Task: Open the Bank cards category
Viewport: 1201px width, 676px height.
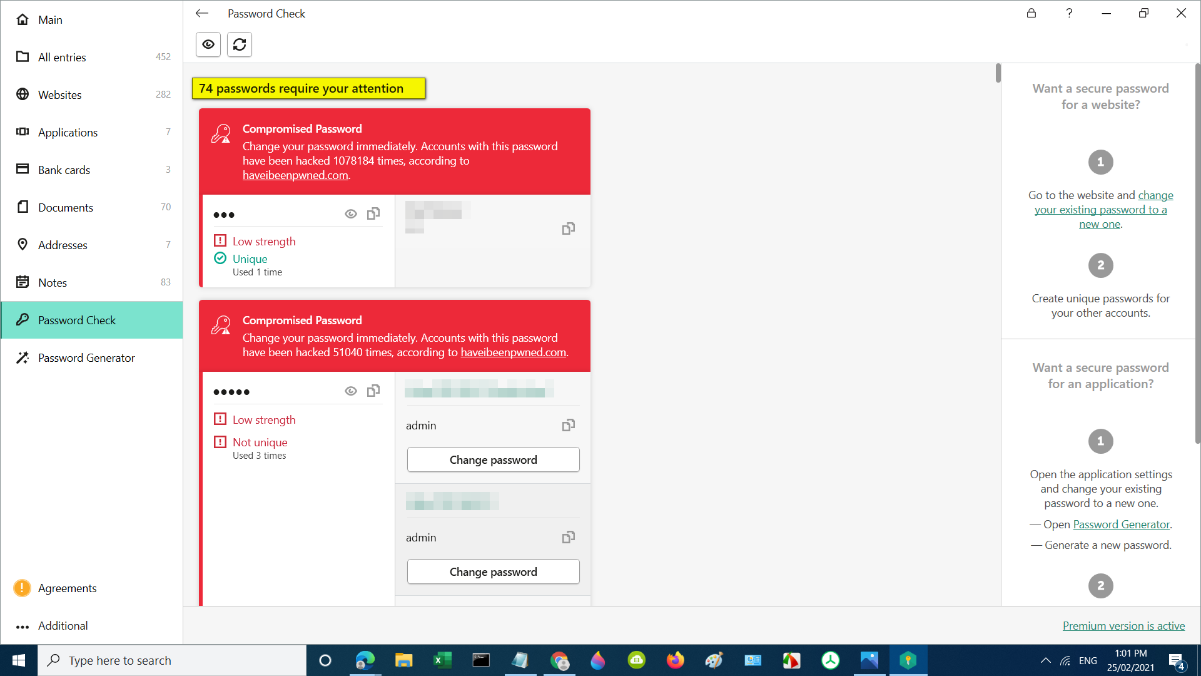Action: click(64, 170)
